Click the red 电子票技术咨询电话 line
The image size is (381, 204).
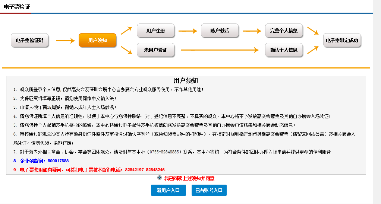pyautogui.click(x=89, y=170)
